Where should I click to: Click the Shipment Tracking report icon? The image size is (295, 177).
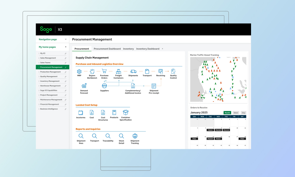point(135,136)
